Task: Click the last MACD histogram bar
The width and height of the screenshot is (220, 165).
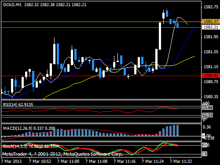Action: [177, 130]
